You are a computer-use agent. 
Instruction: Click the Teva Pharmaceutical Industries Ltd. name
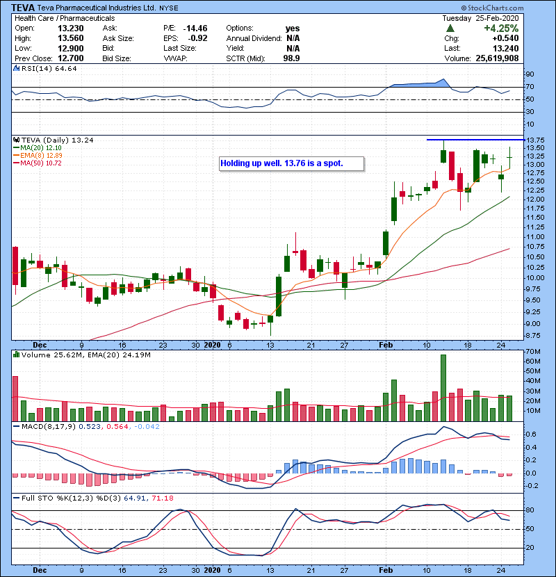[x=97, y=8]
